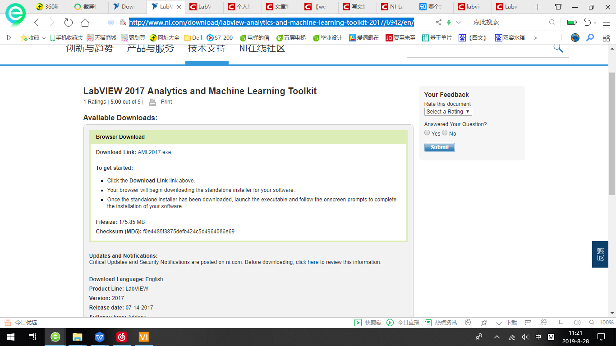This screenshot has height=346, width=616.
Task: Open the browser extensions grid icon
Action: [607, 38]
